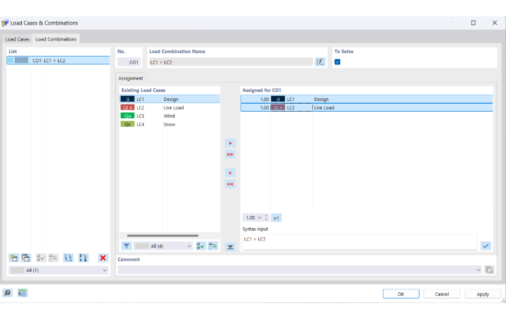
Task: Set factor to one with =1 button
Action: coord(276,218)
